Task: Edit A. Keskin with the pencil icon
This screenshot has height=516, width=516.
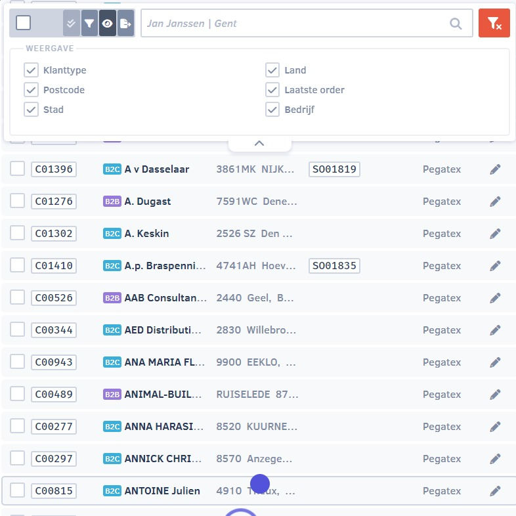Action: pyautogui.click(x=495, y=234)
